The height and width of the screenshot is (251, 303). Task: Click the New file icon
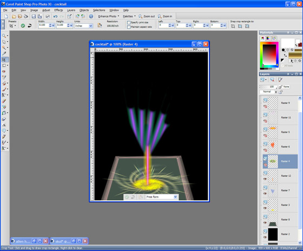click(6, 16)
